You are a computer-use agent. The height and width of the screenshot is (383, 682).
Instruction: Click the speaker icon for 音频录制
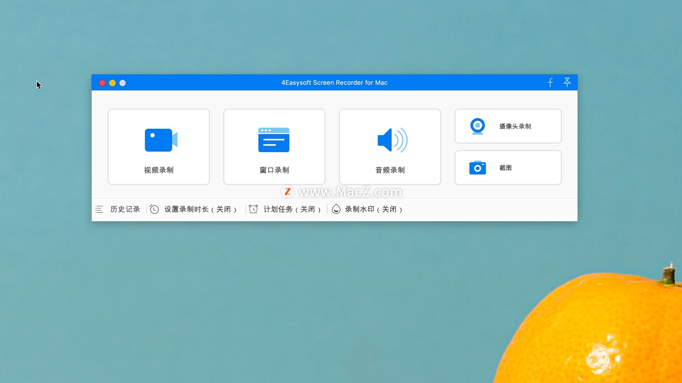pos(392,140)
